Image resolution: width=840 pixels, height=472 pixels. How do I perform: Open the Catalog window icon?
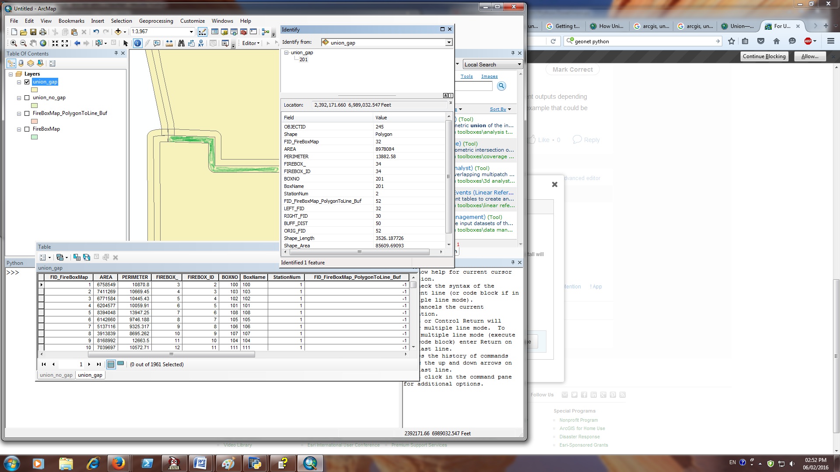[224, 32]
